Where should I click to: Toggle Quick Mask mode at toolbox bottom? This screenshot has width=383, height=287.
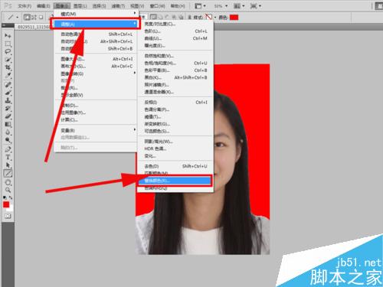pos(8,216)
